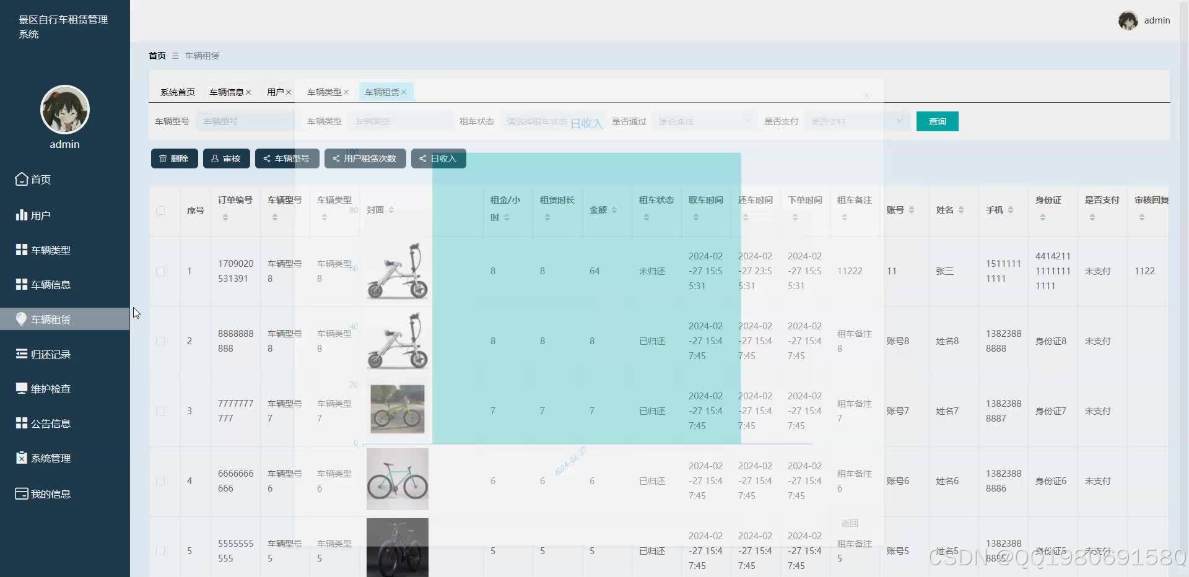The height and width of the screenshot is (577, 1189).
Task: Check the row checkbox for order 8888888888
Action: tap(162, 341)
